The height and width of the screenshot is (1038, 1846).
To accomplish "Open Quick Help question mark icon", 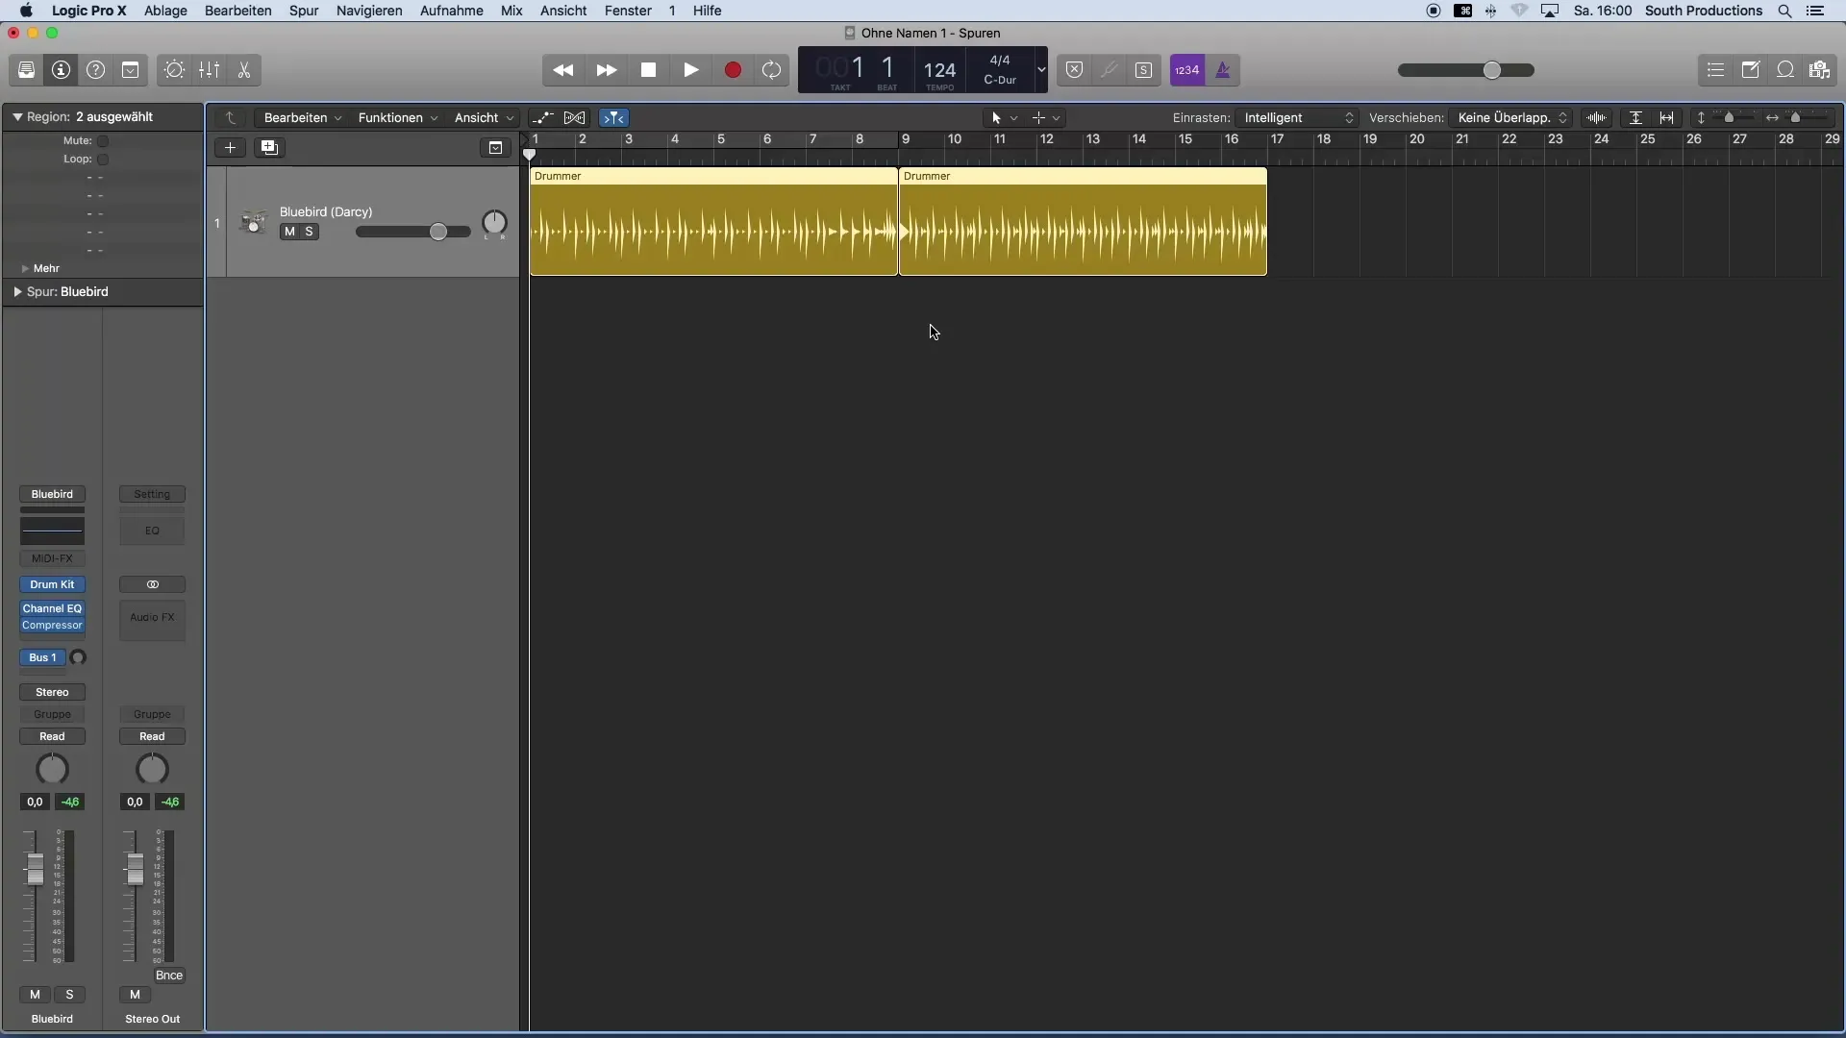I will (x=95, y=70).
